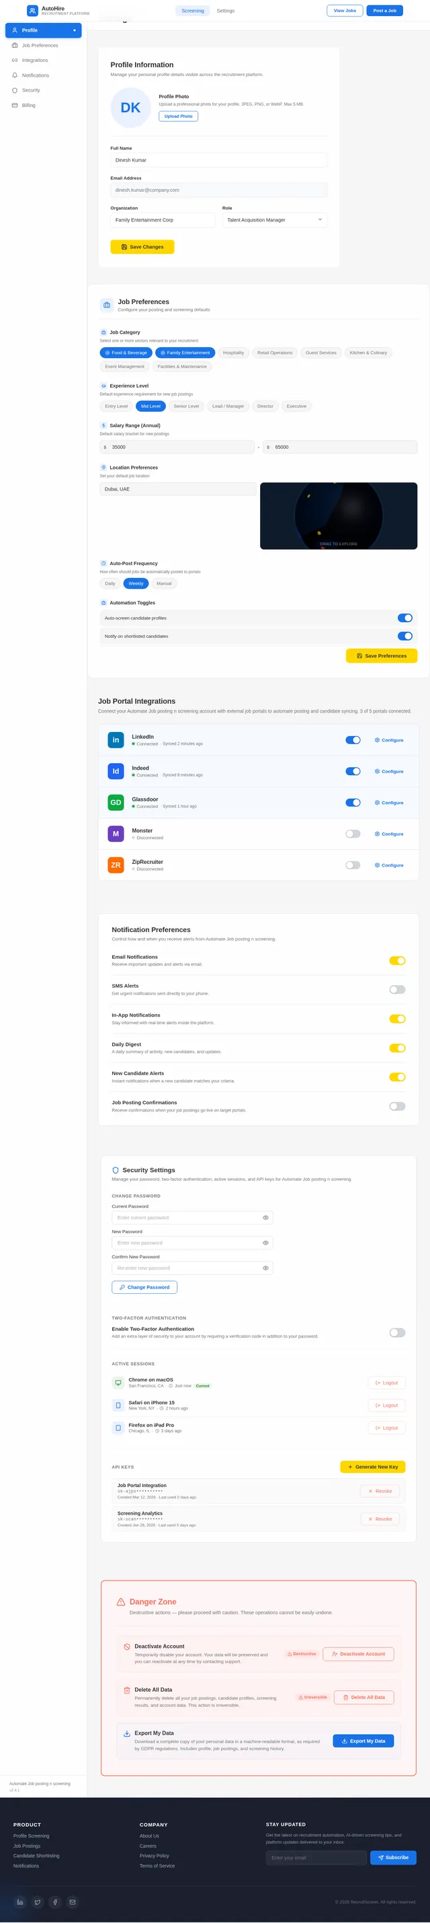
Task: Log out the Safari on iPhone session
Action: click(387, 1405)
